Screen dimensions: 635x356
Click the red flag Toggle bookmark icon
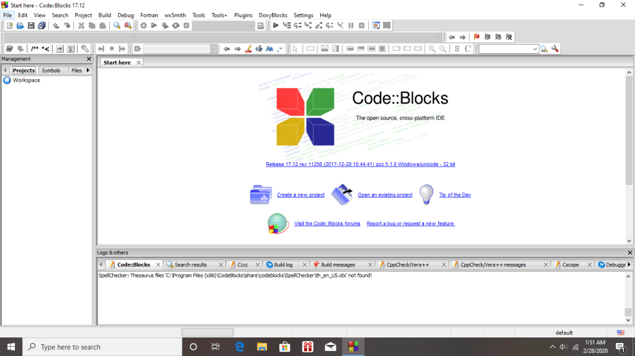coord(477,37)
